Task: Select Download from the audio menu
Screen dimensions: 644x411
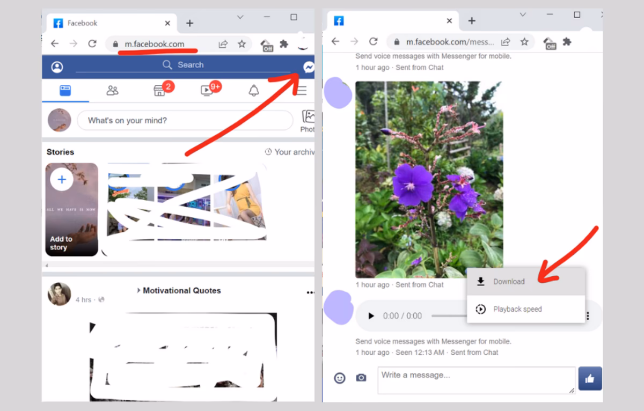Action: tap(508, 282)
